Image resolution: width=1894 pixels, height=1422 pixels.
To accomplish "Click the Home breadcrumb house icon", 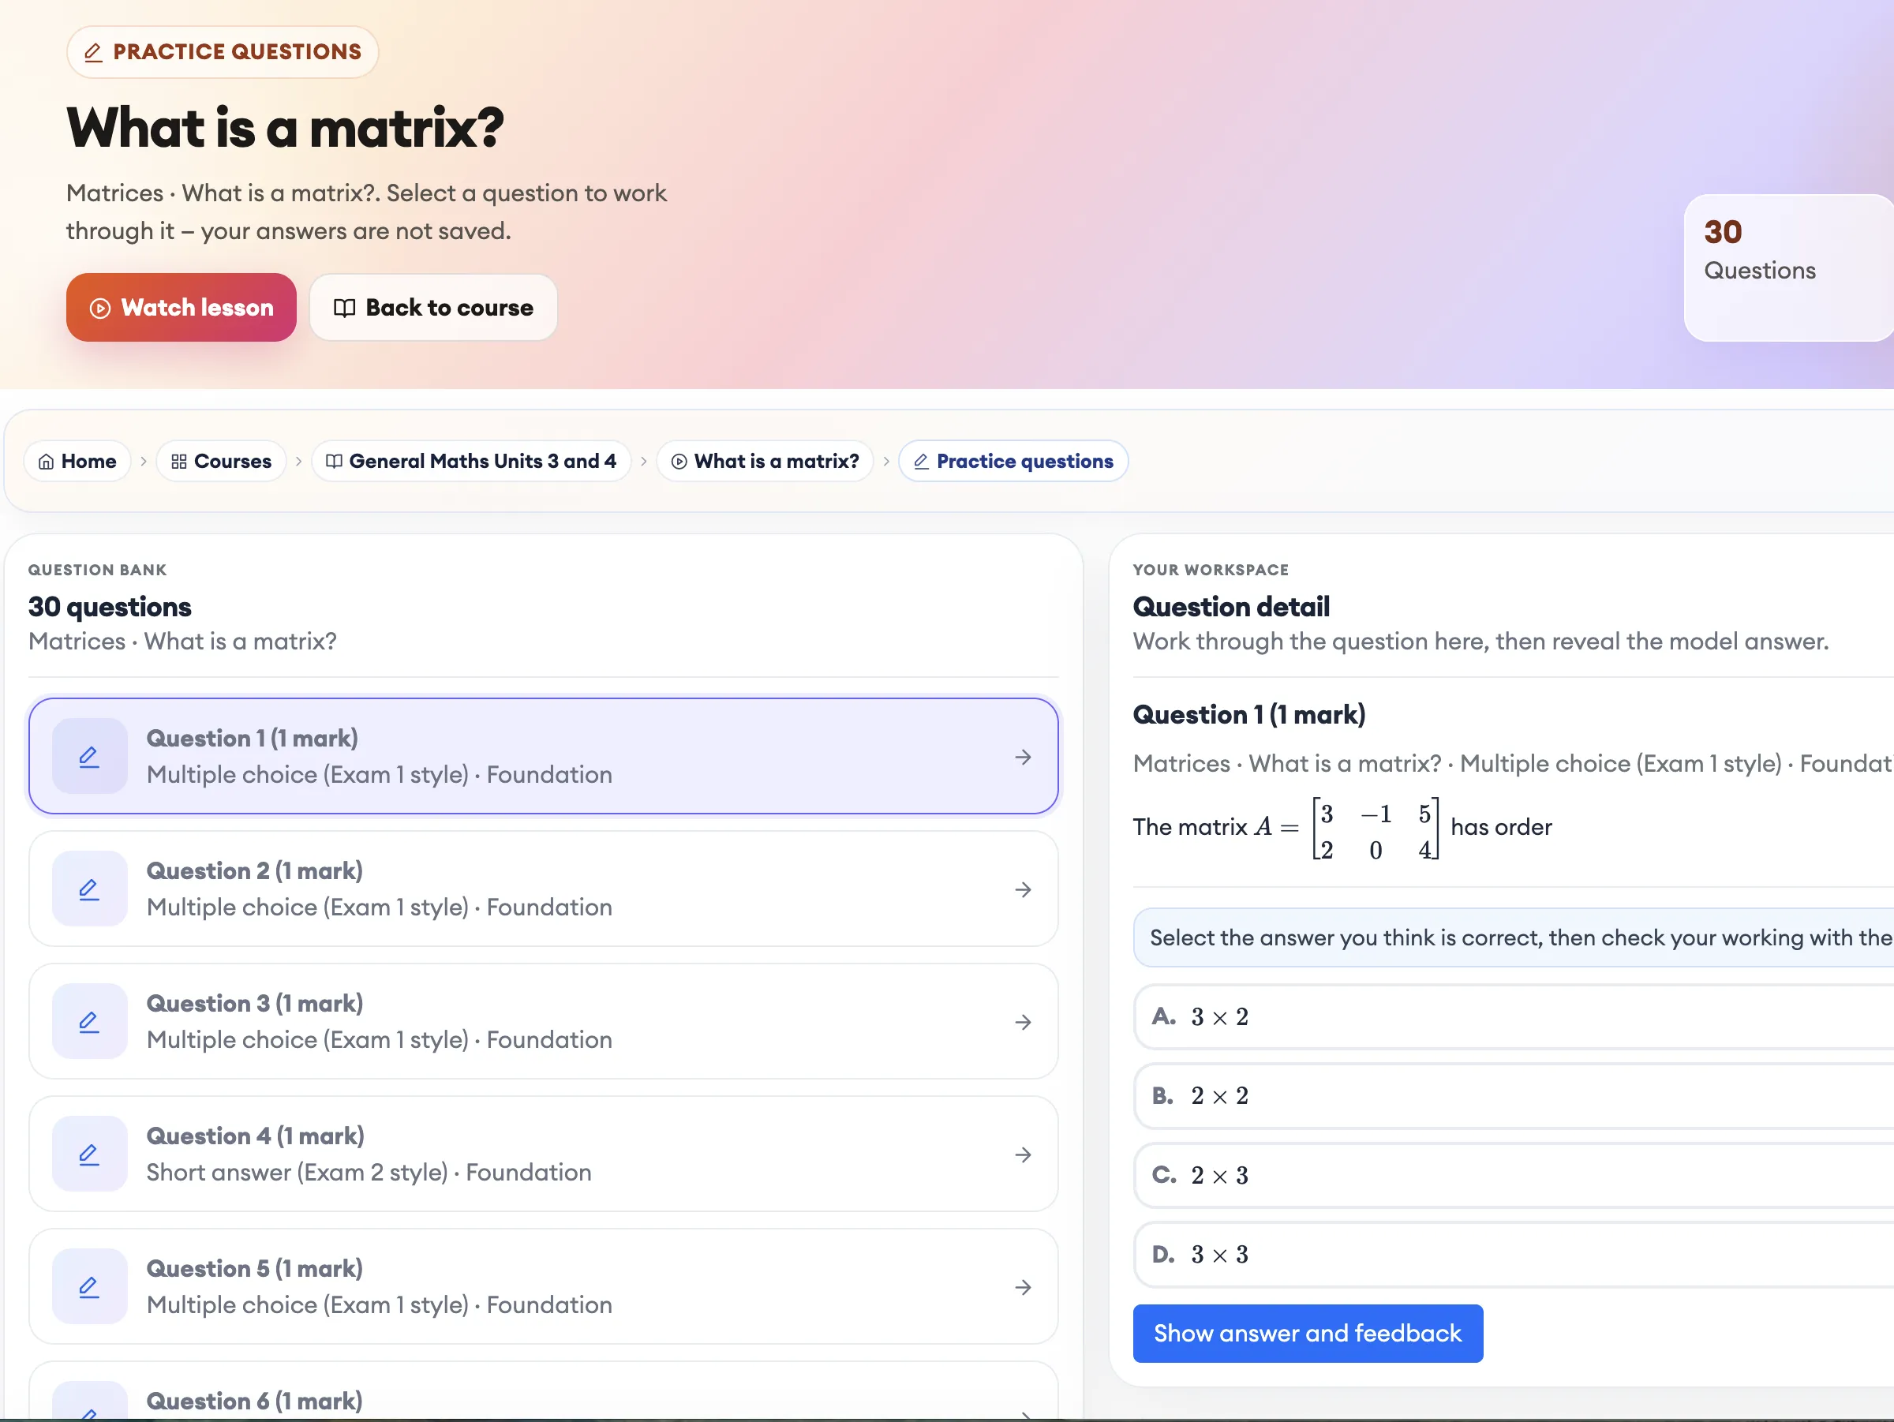I will 47,462.
